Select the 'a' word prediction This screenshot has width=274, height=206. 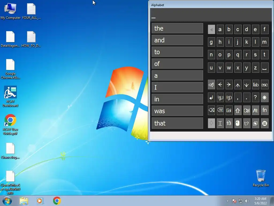coord(177,75)
